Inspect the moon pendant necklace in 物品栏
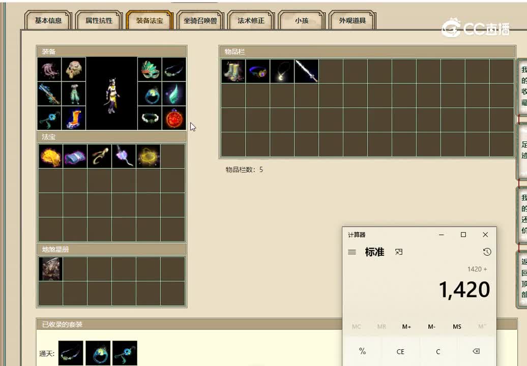The image size is (527, 366). [x=282, y=71]
